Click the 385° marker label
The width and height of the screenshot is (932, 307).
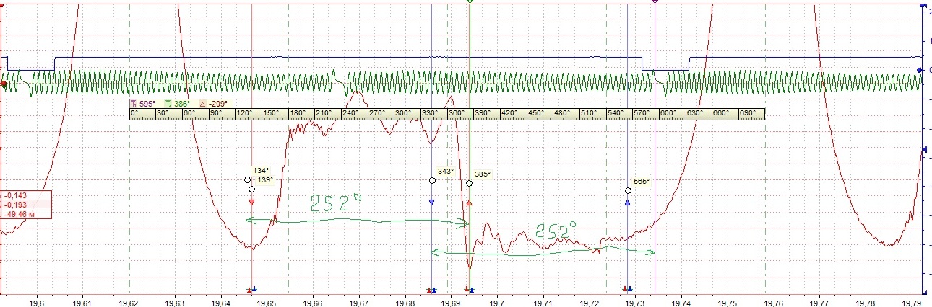(482, 174)
